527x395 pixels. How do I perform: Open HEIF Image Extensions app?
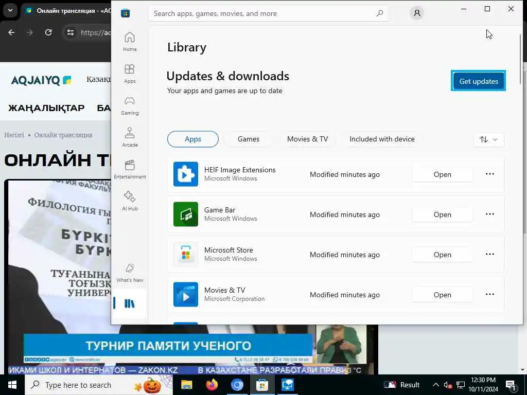(442, 174)
